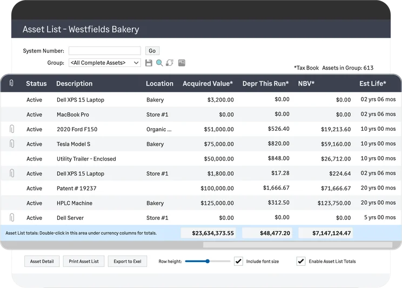Select the Patent # 19237 description
Image resolution: width=402 pixels, height=288 pixels.
coord(76,188)
